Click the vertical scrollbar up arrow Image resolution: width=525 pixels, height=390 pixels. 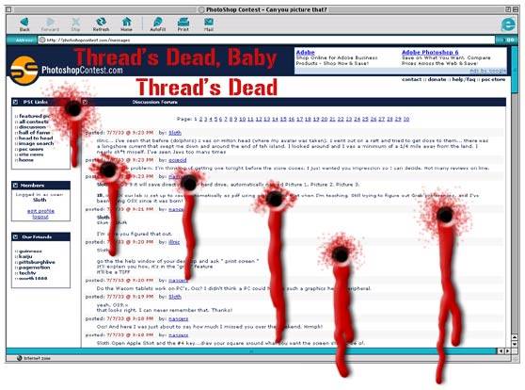(x=515, y=337)
